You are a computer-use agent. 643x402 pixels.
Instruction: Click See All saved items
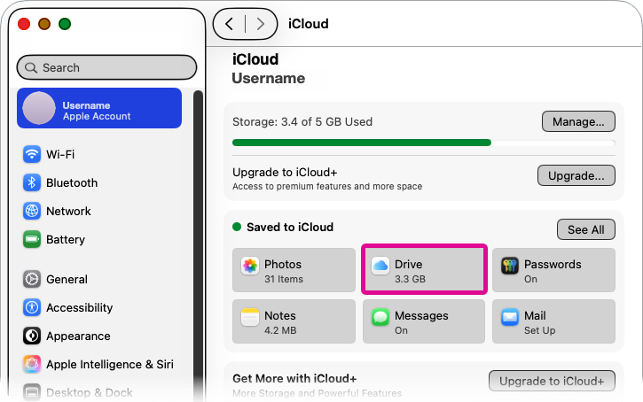[x=586, y=229]
